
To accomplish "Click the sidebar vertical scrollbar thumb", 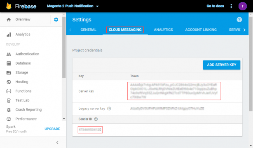I will pyautogui.click(x=64, y=47).
